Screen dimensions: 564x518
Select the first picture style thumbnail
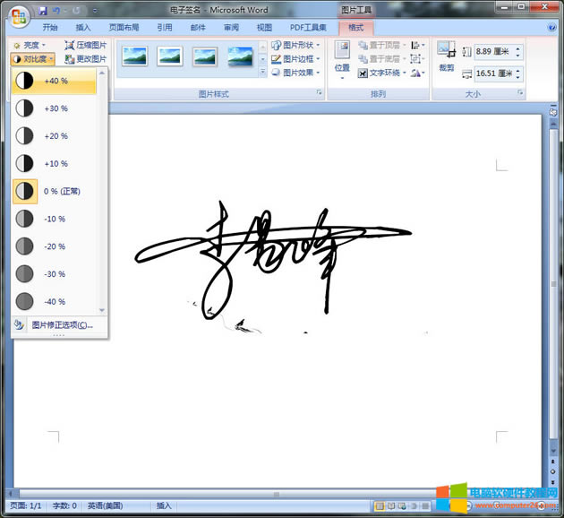(x=134, y=56)
